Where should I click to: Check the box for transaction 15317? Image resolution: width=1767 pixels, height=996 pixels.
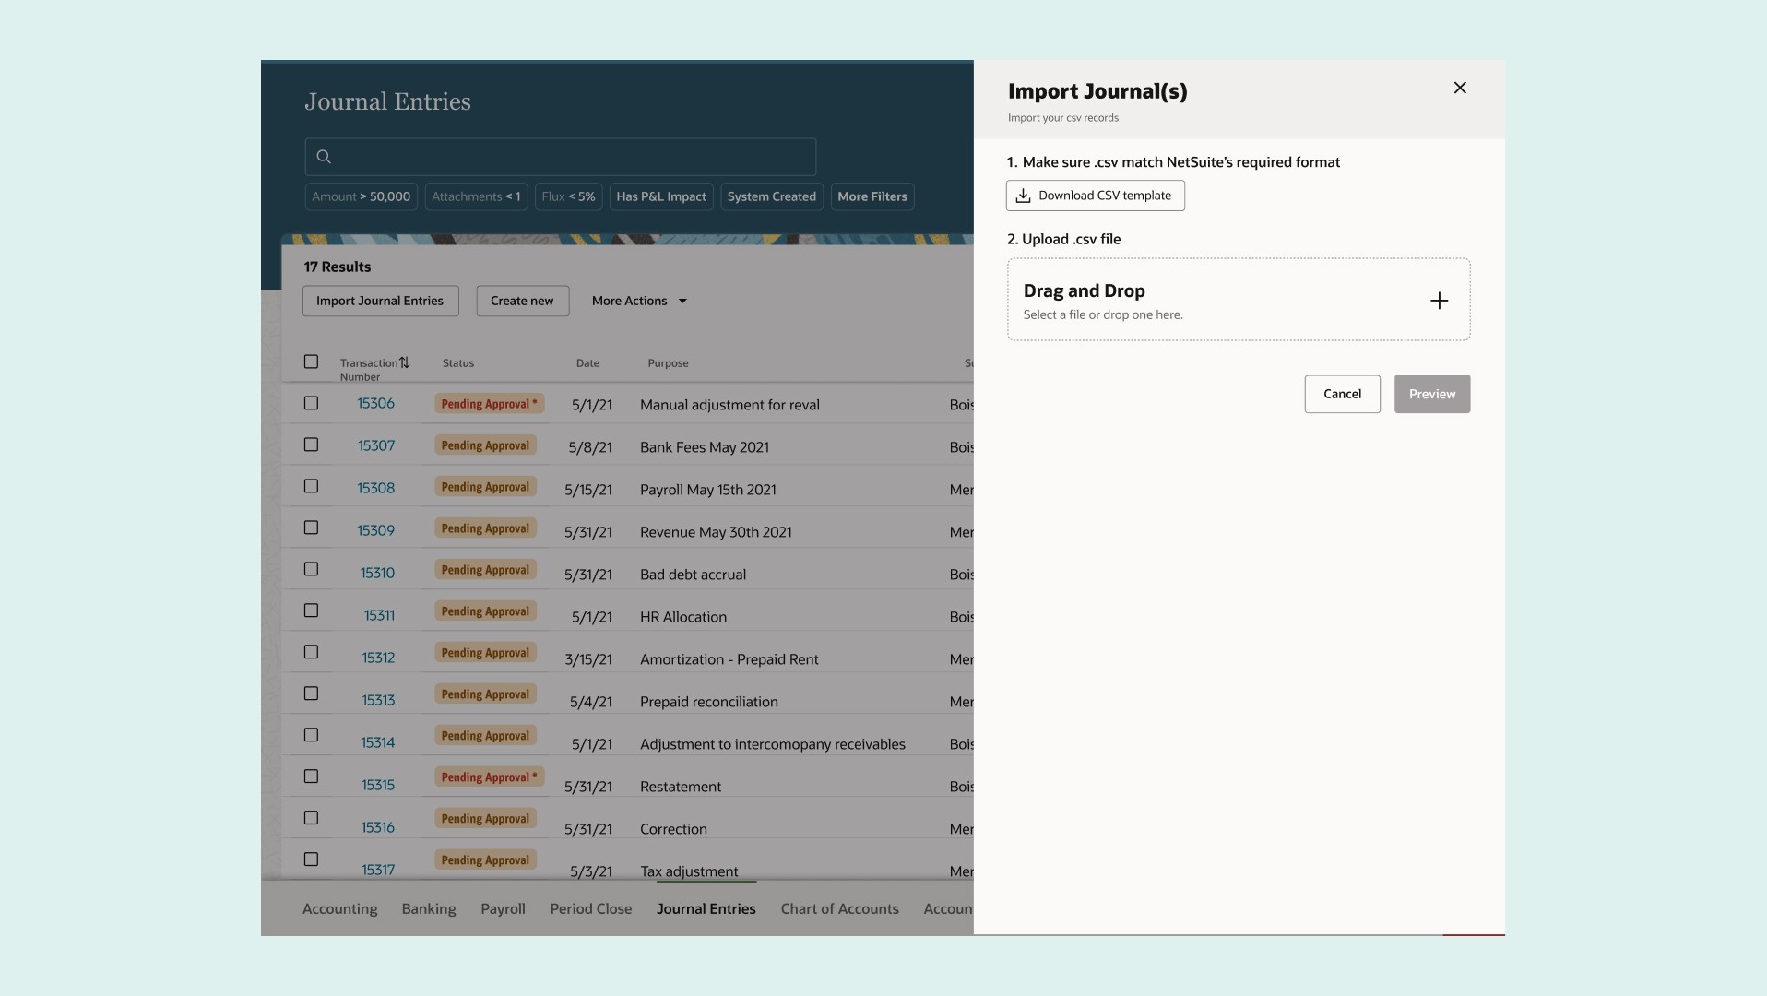click(x=311, y=860)
